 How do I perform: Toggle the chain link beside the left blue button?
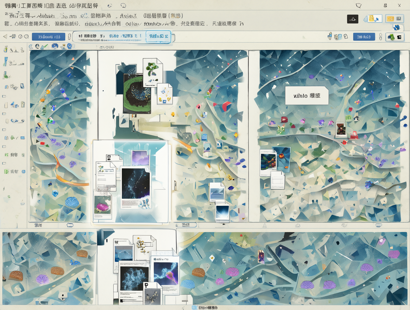click(69, 37)
